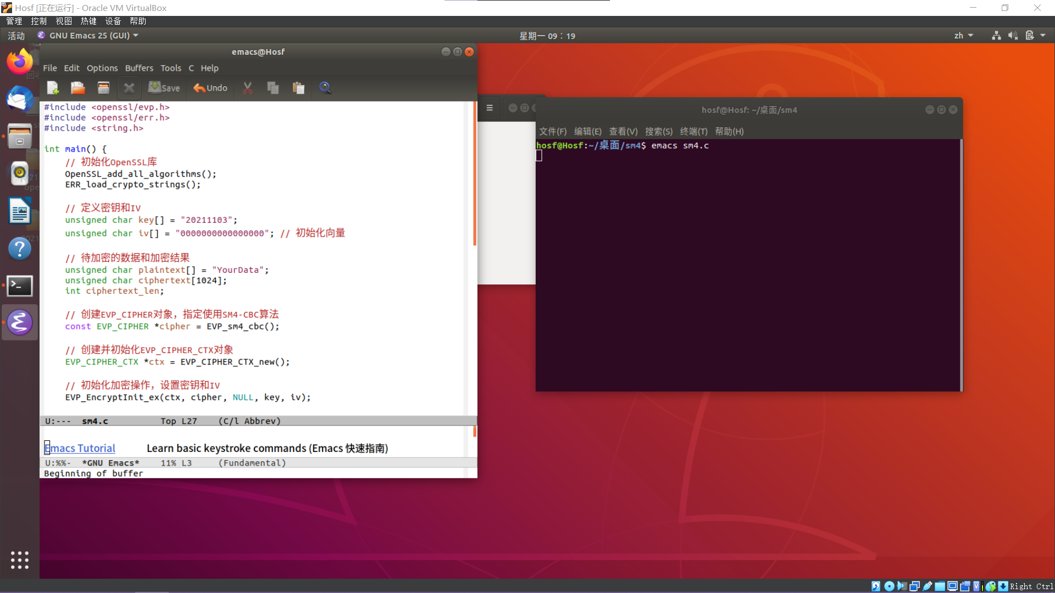
Task: Click the Cut scissors icon in Emacs
Action: point(248,88)
